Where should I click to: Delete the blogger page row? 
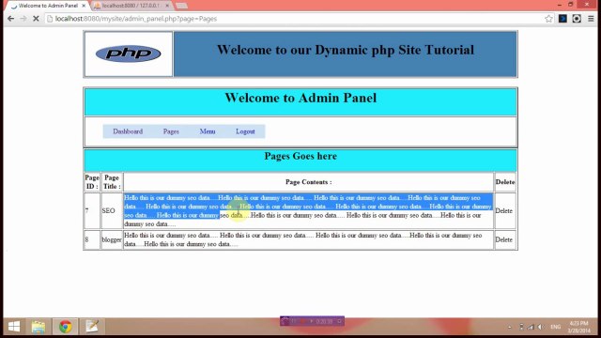tap(503, 239)
